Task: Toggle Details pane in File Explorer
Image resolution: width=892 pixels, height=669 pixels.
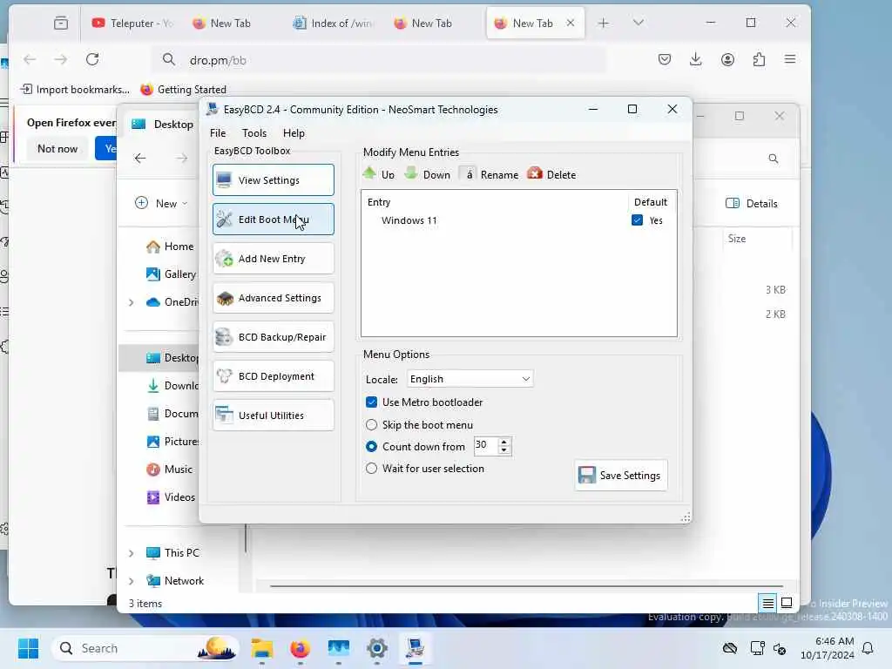Action: click(752, 203)
